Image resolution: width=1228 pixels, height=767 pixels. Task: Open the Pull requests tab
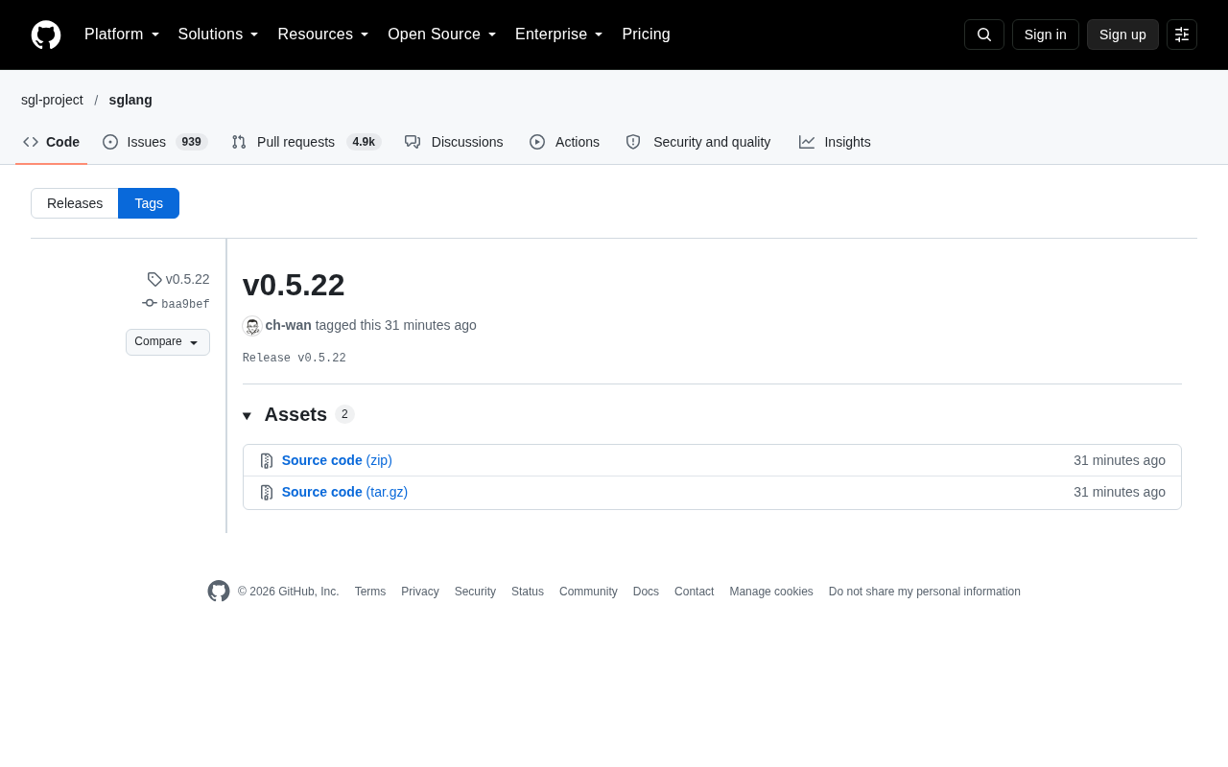306,142
